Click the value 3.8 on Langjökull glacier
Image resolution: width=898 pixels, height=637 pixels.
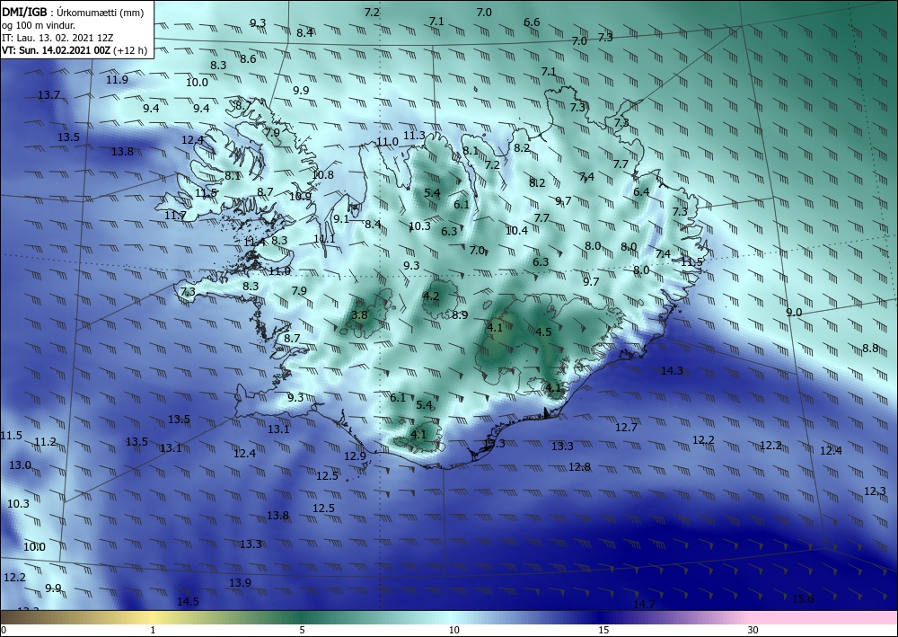pyautogui.click(x=359, y=315)
